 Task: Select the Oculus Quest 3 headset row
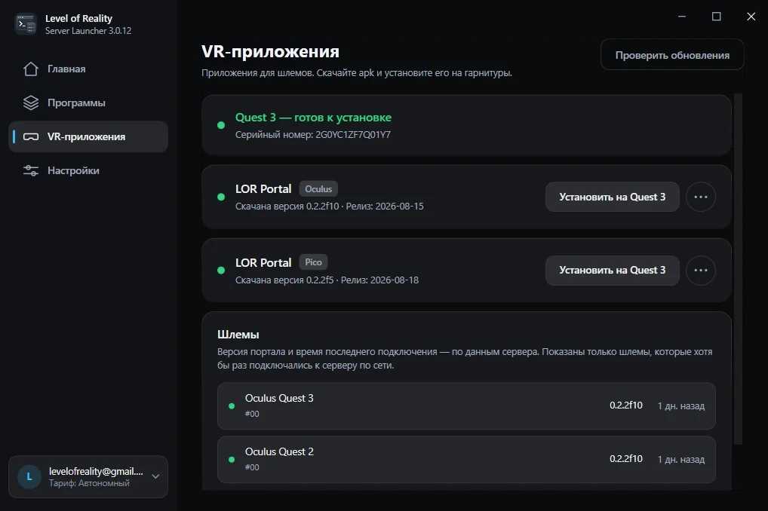pos(466,405)
